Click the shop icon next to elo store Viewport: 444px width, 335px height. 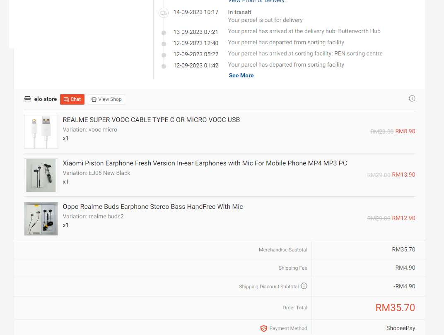click(27, 99)
